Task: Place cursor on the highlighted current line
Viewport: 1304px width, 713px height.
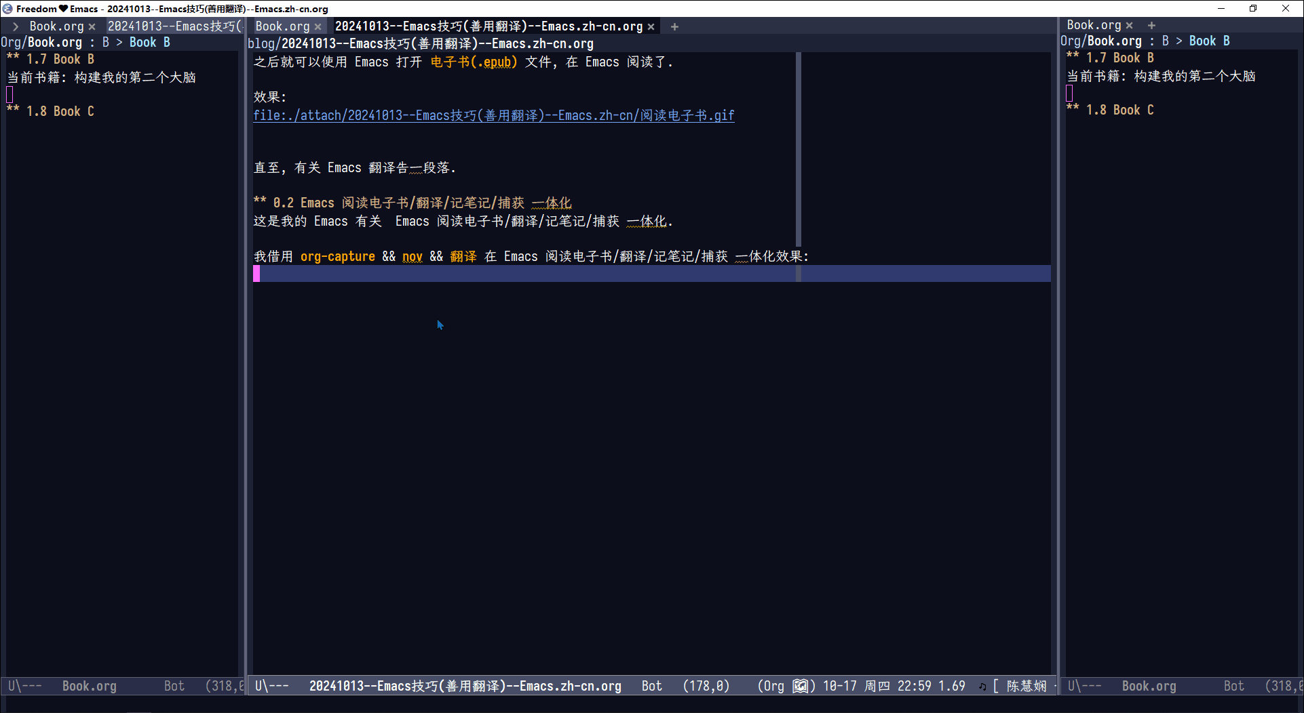Action: [651, 274]
